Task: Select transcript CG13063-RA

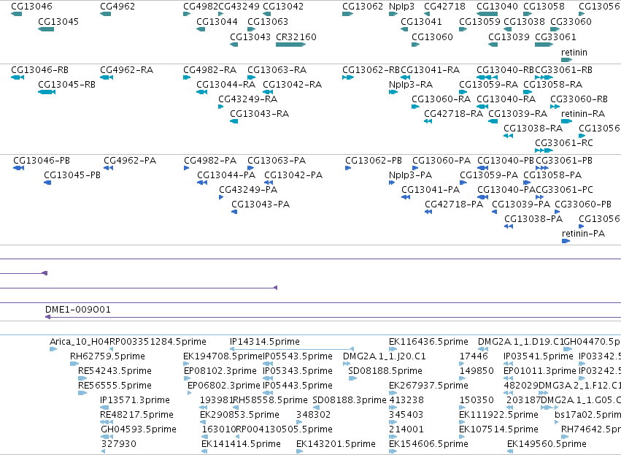Action: click(277, 70)
